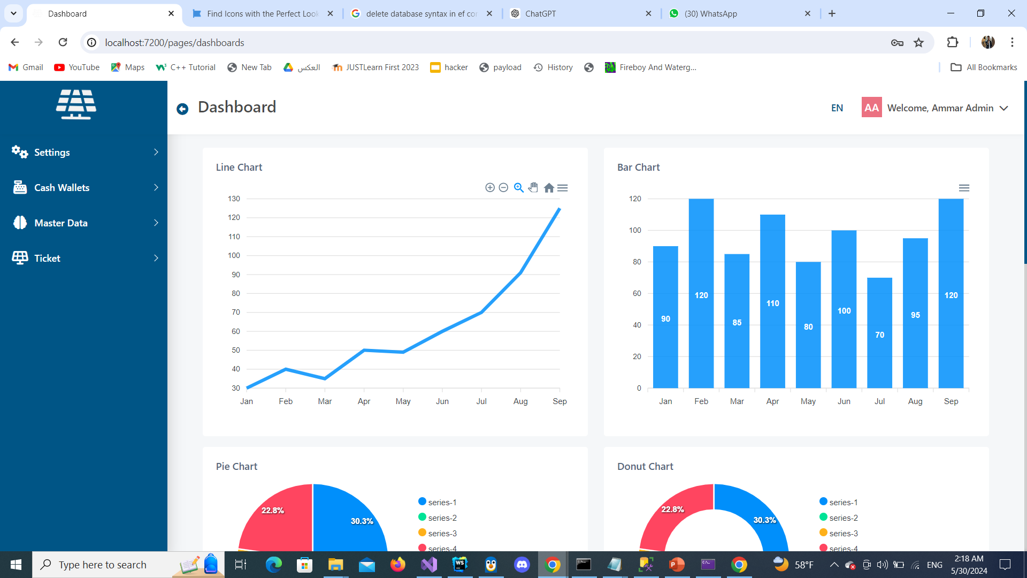Toggle series-2 in donut chart legend
This screenshot has width=1027, height=578.
point(839,518)
